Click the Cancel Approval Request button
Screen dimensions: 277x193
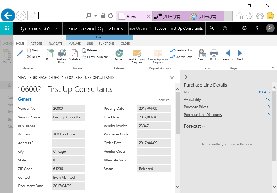158,56
